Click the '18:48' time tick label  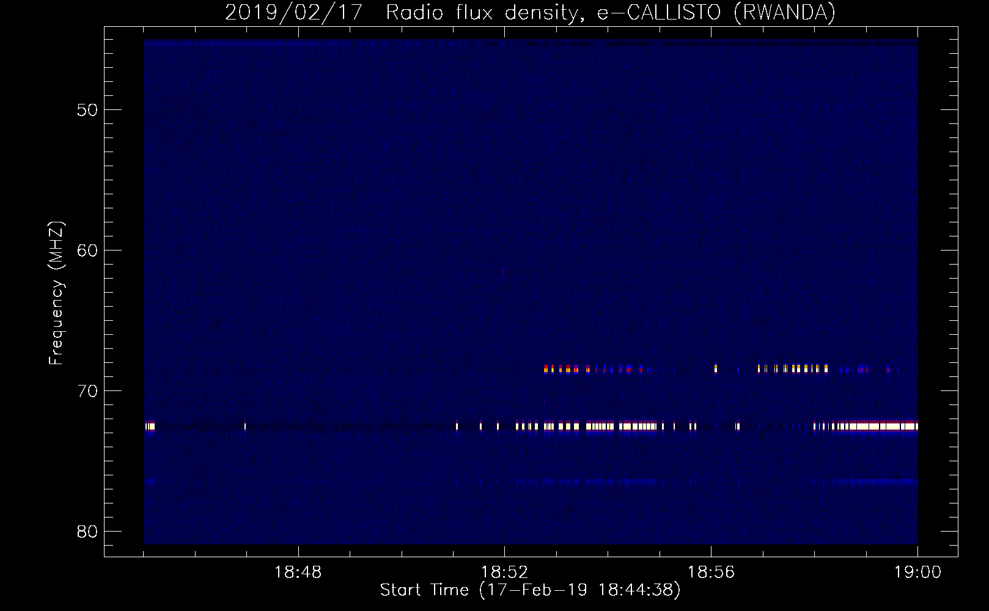point(298,573)
